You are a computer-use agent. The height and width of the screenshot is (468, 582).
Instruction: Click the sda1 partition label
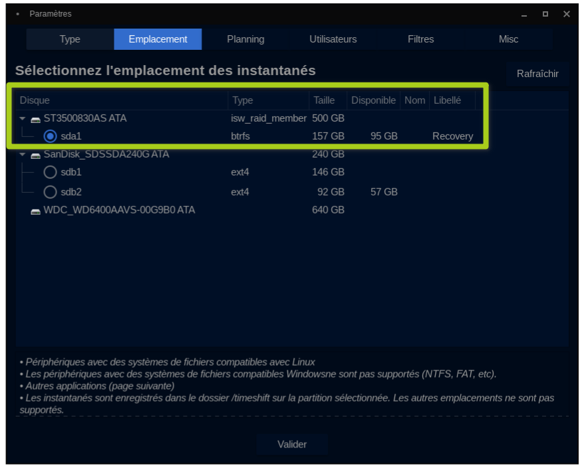(x=71, y=136)
